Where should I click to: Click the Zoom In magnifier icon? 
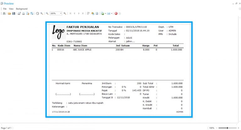(x=65, y=13)
